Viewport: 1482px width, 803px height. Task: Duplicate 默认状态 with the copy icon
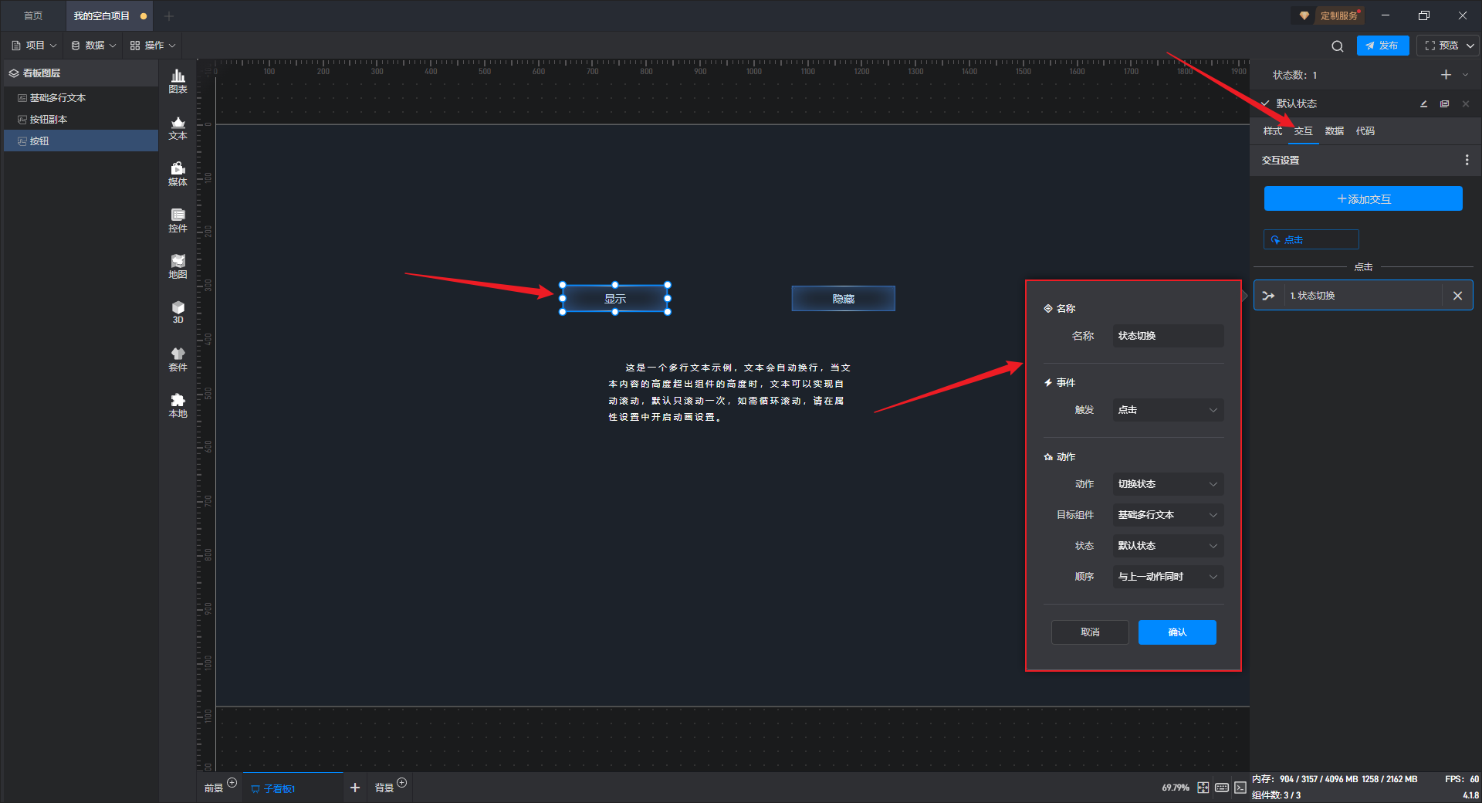[x=1444, y=103]
